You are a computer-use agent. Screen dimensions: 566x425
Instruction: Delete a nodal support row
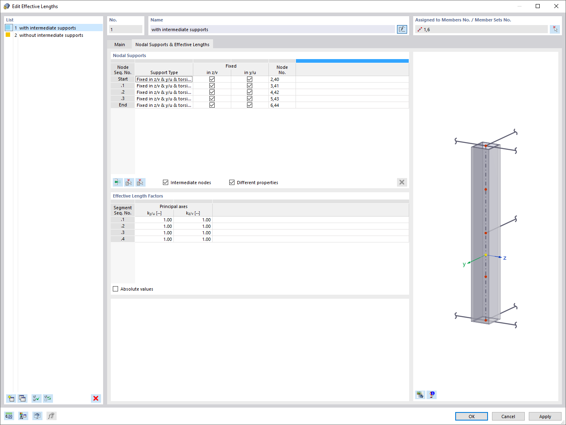tap(129, 182)
